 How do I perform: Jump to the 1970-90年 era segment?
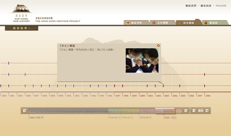tap(147, 111)
